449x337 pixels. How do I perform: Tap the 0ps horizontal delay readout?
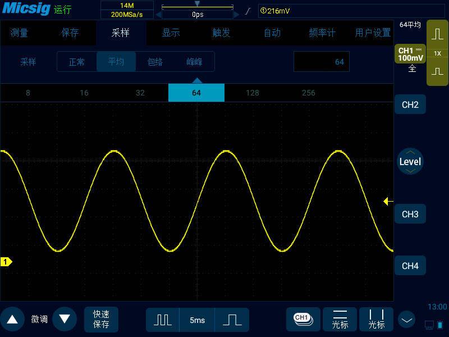(198, 15)
